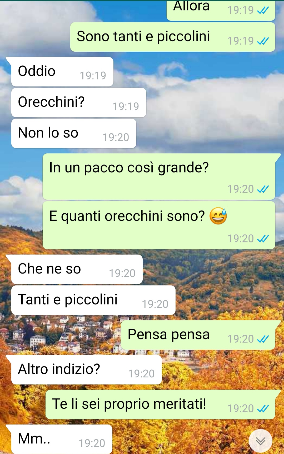Select the 'In un pacco così grande?' bubble
The height and width of the screenshot is (454, 284).
coord(159,177)
